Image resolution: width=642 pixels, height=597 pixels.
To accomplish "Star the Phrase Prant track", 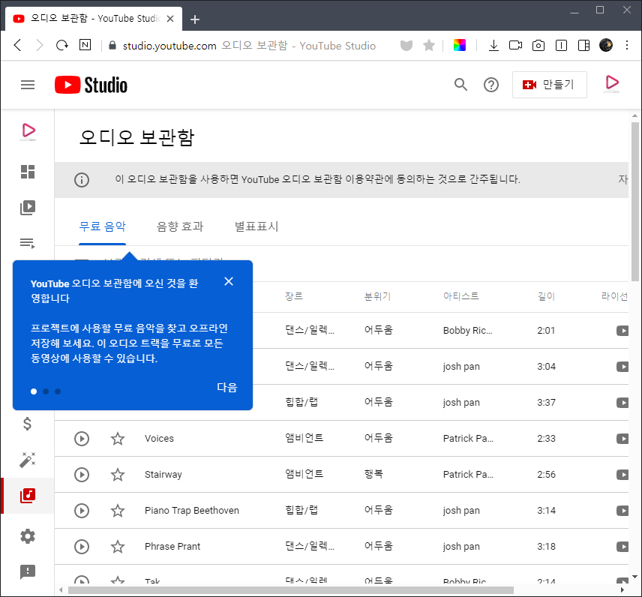I will click(118, 547).
